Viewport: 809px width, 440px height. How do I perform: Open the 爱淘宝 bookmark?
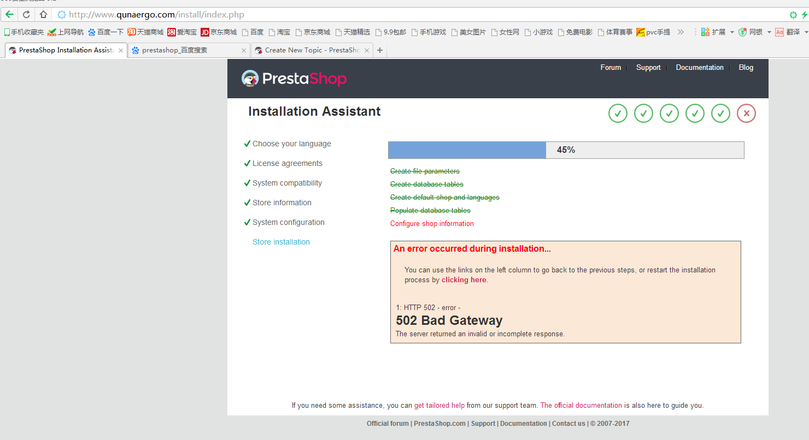coord(182,32)
